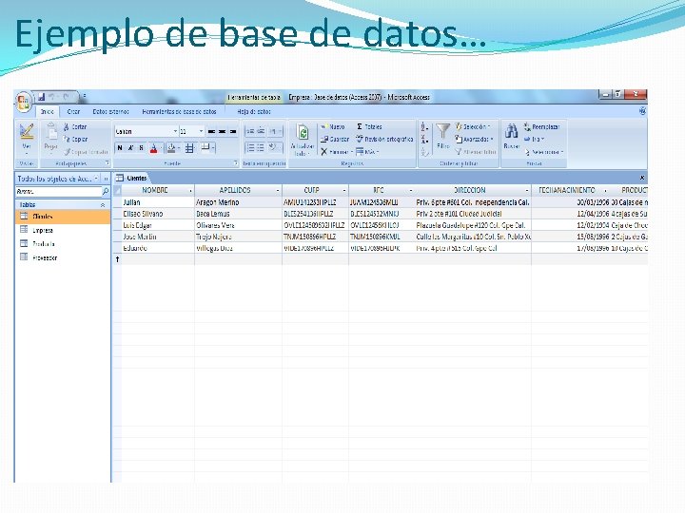Toggle italic K formatting

tap(130, 148)
